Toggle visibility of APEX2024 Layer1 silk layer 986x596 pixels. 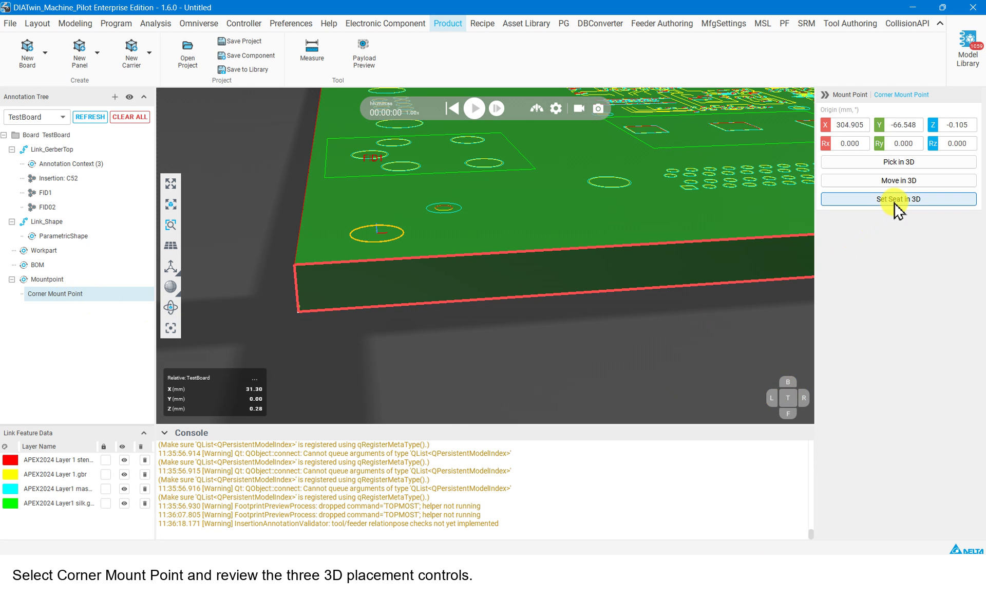pyautogui.click(x=124, y=503)
